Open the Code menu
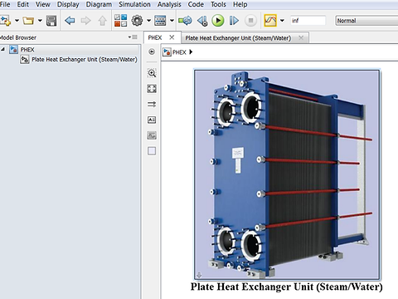Image resolution: width=398 pixels, height=299 pixels. 196,4
